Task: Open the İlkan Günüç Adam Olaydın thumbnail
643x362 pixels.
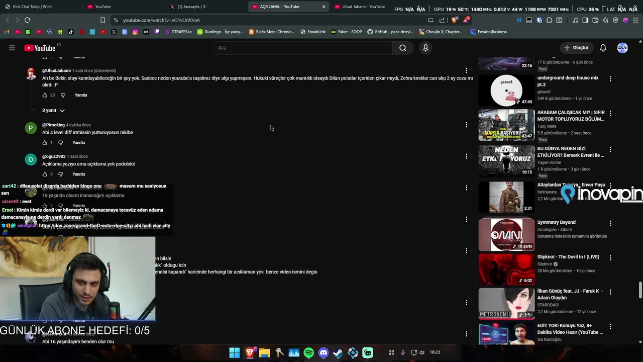Action: [506, 303]
